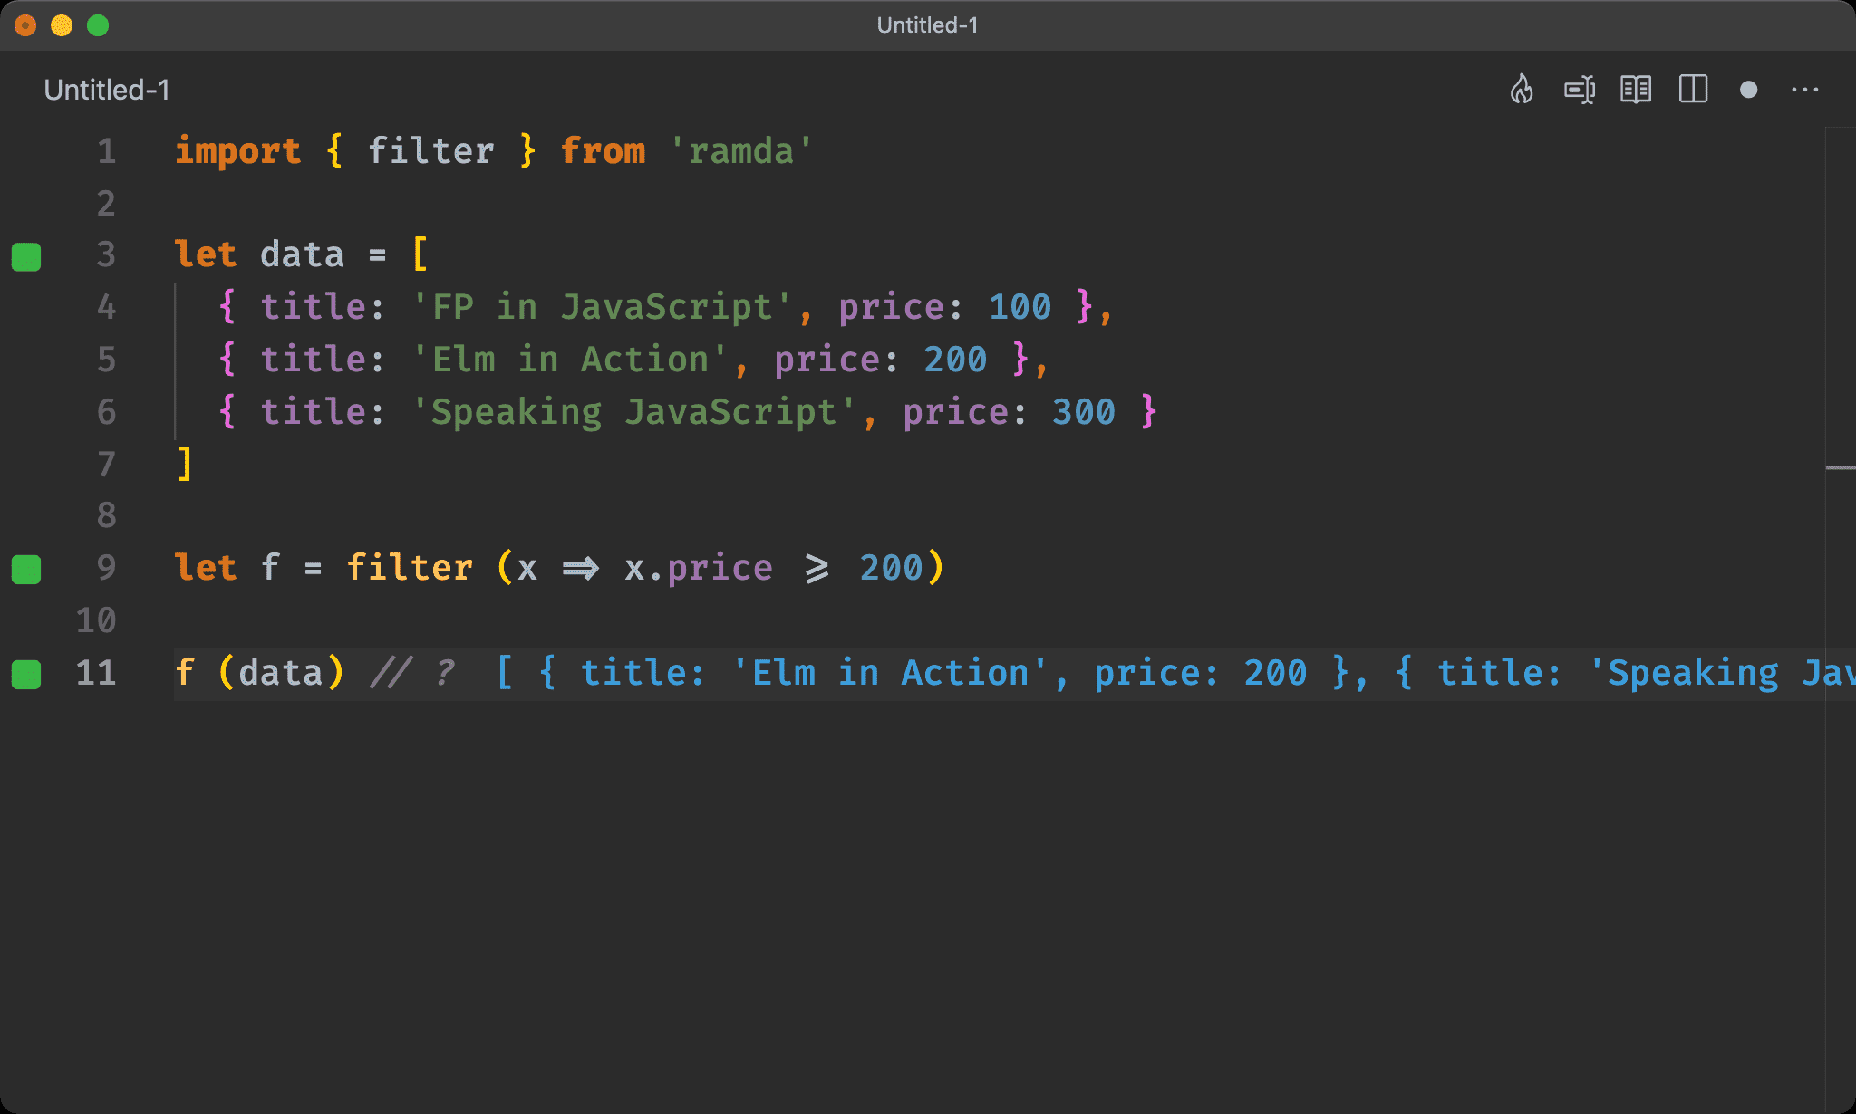The image size is (1856, 1114).
Task: Close the window with the red button
Action: tap(25, 25)
